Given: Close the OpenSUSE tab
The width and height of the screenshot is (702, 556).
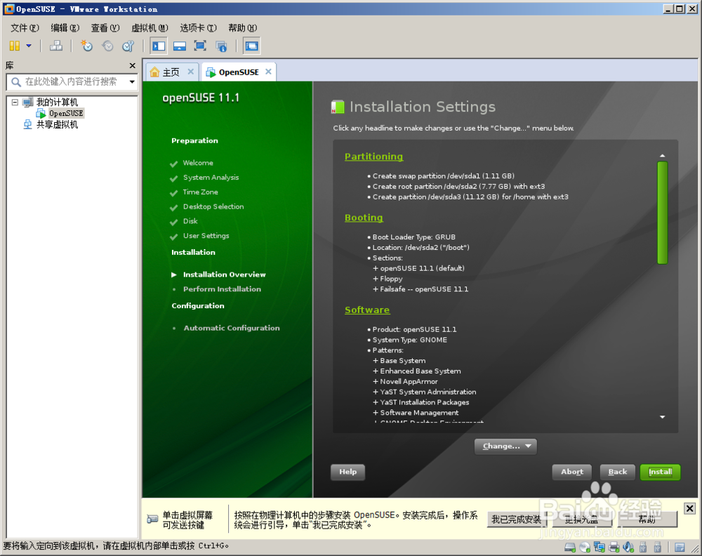Looking at the screenshot, I should tap(268, 72).
